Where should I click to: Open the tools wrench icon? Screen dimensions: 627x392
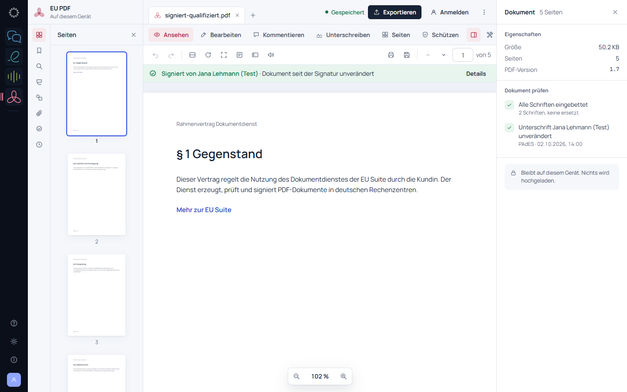coord(489,35)
